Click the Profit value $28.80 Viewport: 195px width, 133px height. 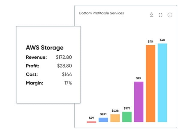65,66
